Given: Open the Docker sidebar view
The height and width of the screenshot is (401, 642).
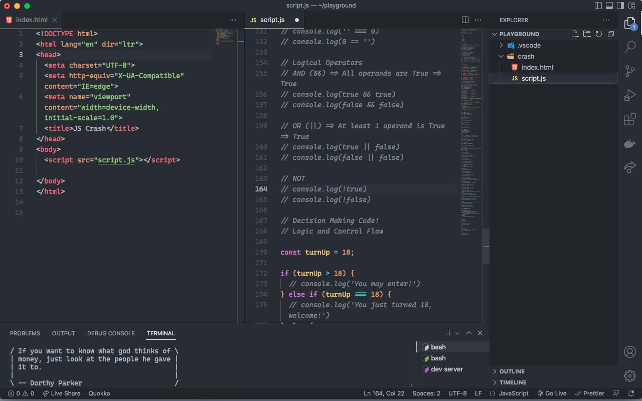Looking at the screenshot, I should click(x=629, y=143).
